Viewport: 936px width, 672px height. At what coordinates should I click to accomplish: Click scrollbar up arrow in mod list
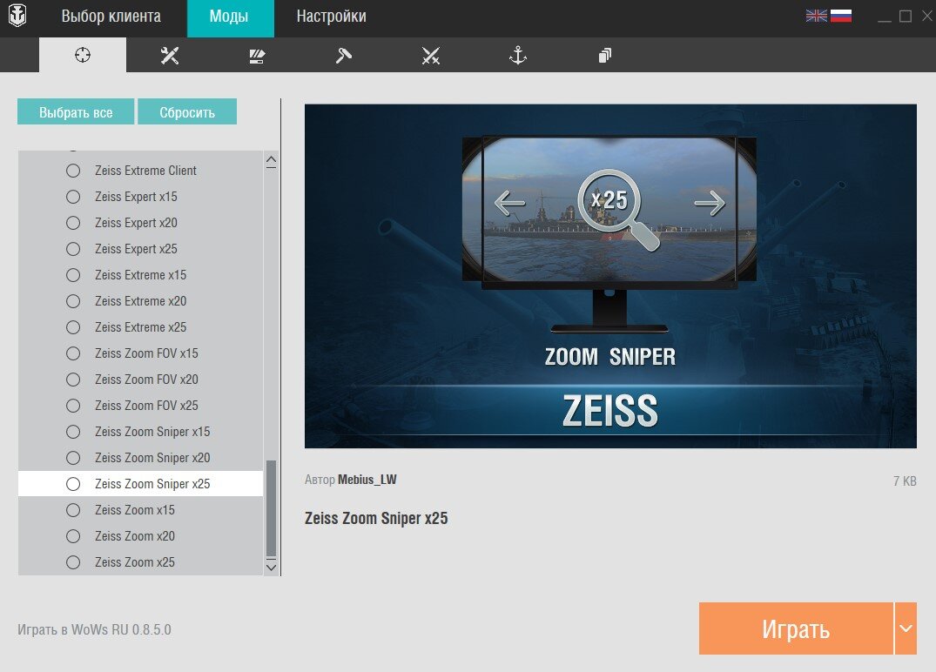[x=271, y=160]
